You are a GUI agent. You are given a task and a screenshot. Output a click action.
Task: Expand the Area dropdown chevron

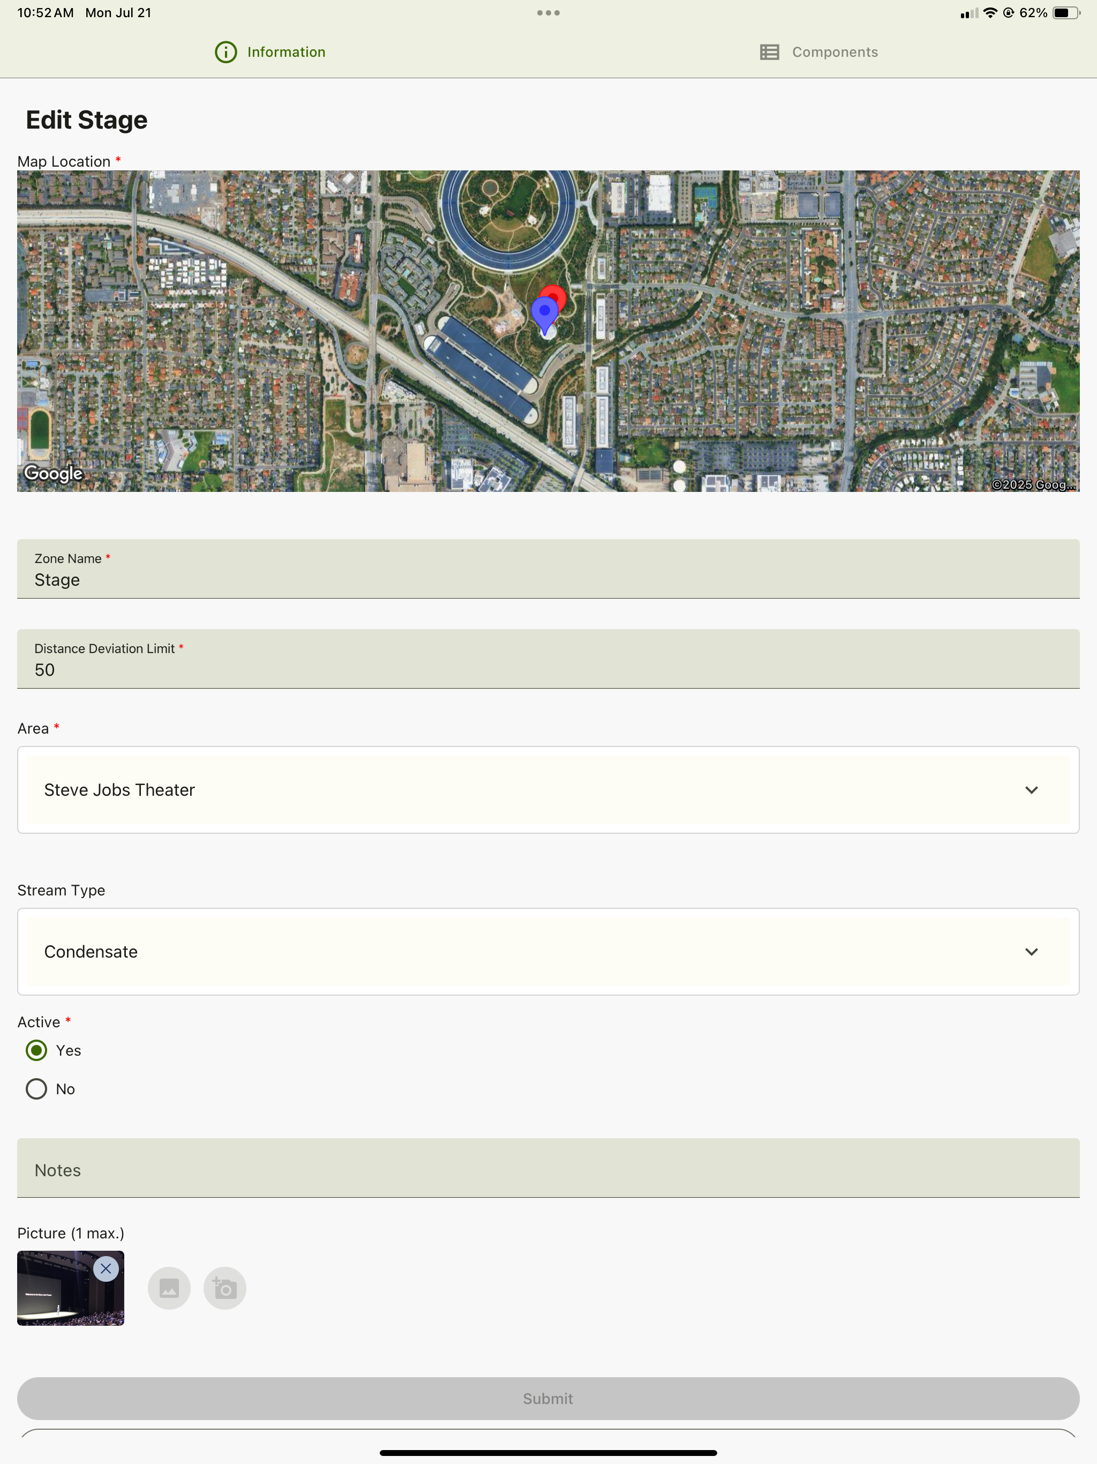(x=1031, y=789)
